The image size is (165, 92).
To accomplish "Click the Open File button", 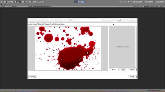I will coord(59,20).
